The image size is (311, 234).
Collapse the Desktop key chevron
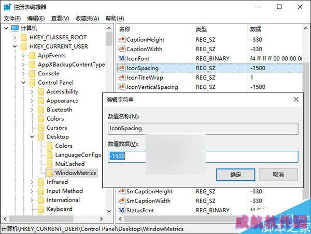point(32,137)
